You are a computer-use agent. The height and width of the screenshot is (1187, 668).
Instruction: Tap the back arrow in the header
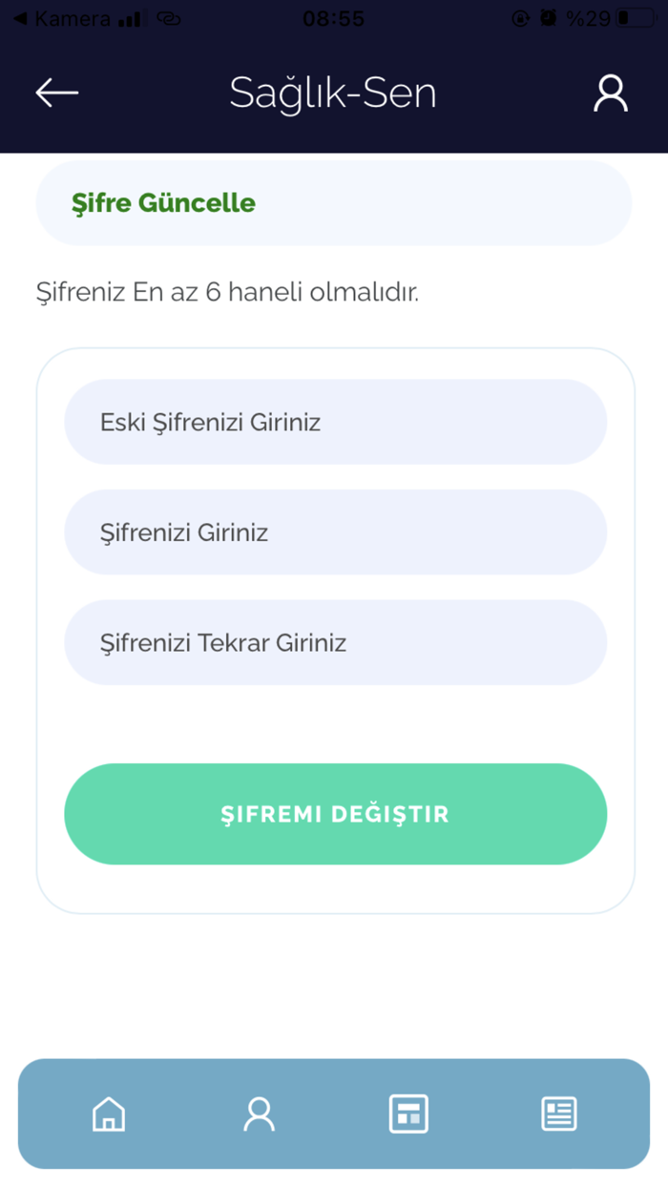coord(56,92)
